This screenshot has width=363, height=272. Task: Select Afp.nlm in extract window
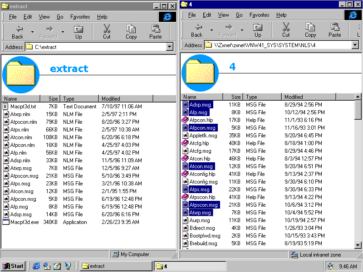pyautogui.click(x=18, y=153)
